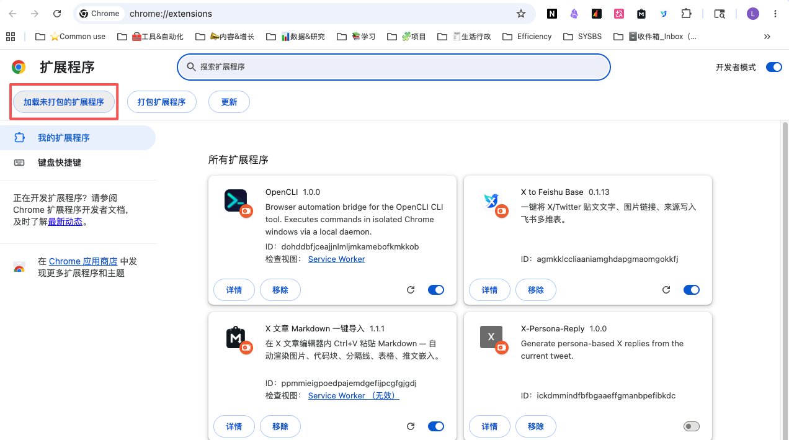The image size is (789, 440).
Task: Click the gray X logo of X-Persona-Reply
Action: coord(491,337)
